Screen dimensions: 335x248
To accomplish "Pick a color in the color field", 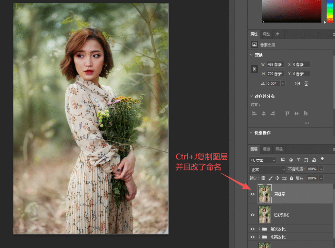I will [291, 11].
